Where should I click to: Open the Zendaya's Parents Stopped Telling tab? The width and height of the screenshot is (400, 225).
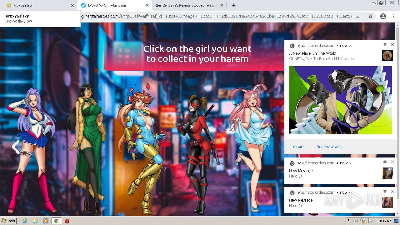coord(189,5)
